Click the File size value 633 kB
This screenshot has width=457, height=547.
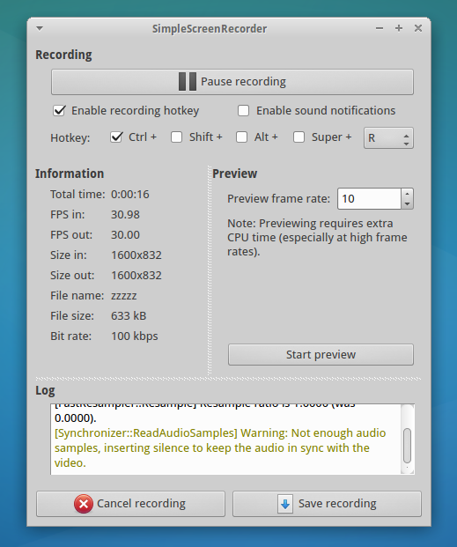coord(129,316)
